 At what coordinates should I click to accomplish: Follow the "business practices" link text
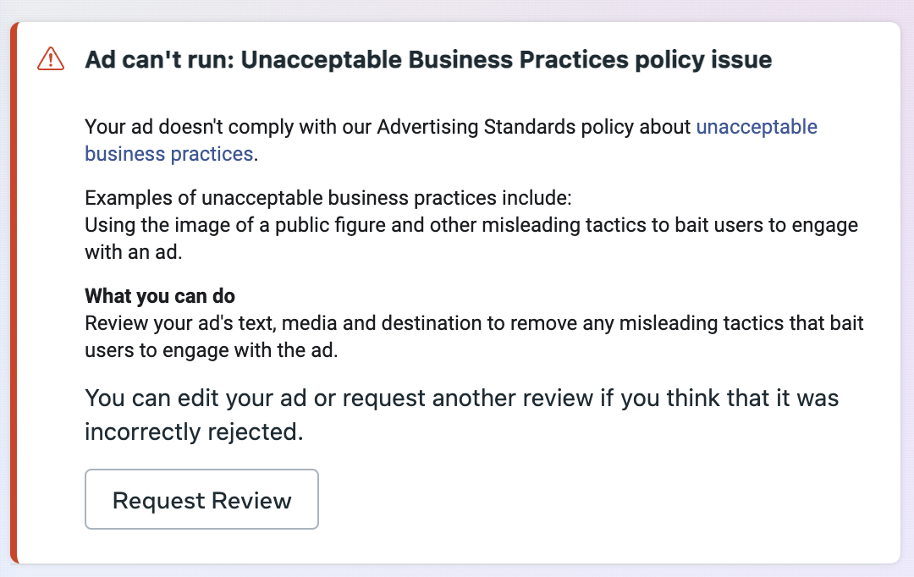(168, 154)
